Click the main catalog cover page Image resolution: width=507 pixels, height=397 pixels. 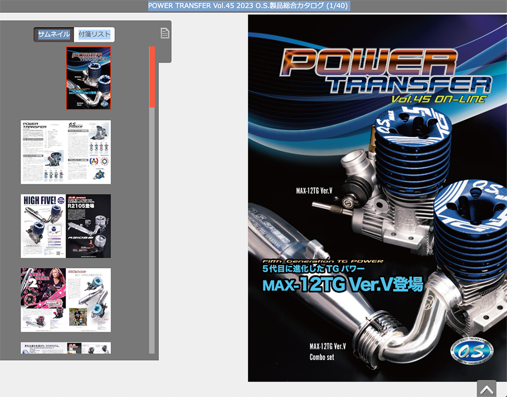click(377, 198)
